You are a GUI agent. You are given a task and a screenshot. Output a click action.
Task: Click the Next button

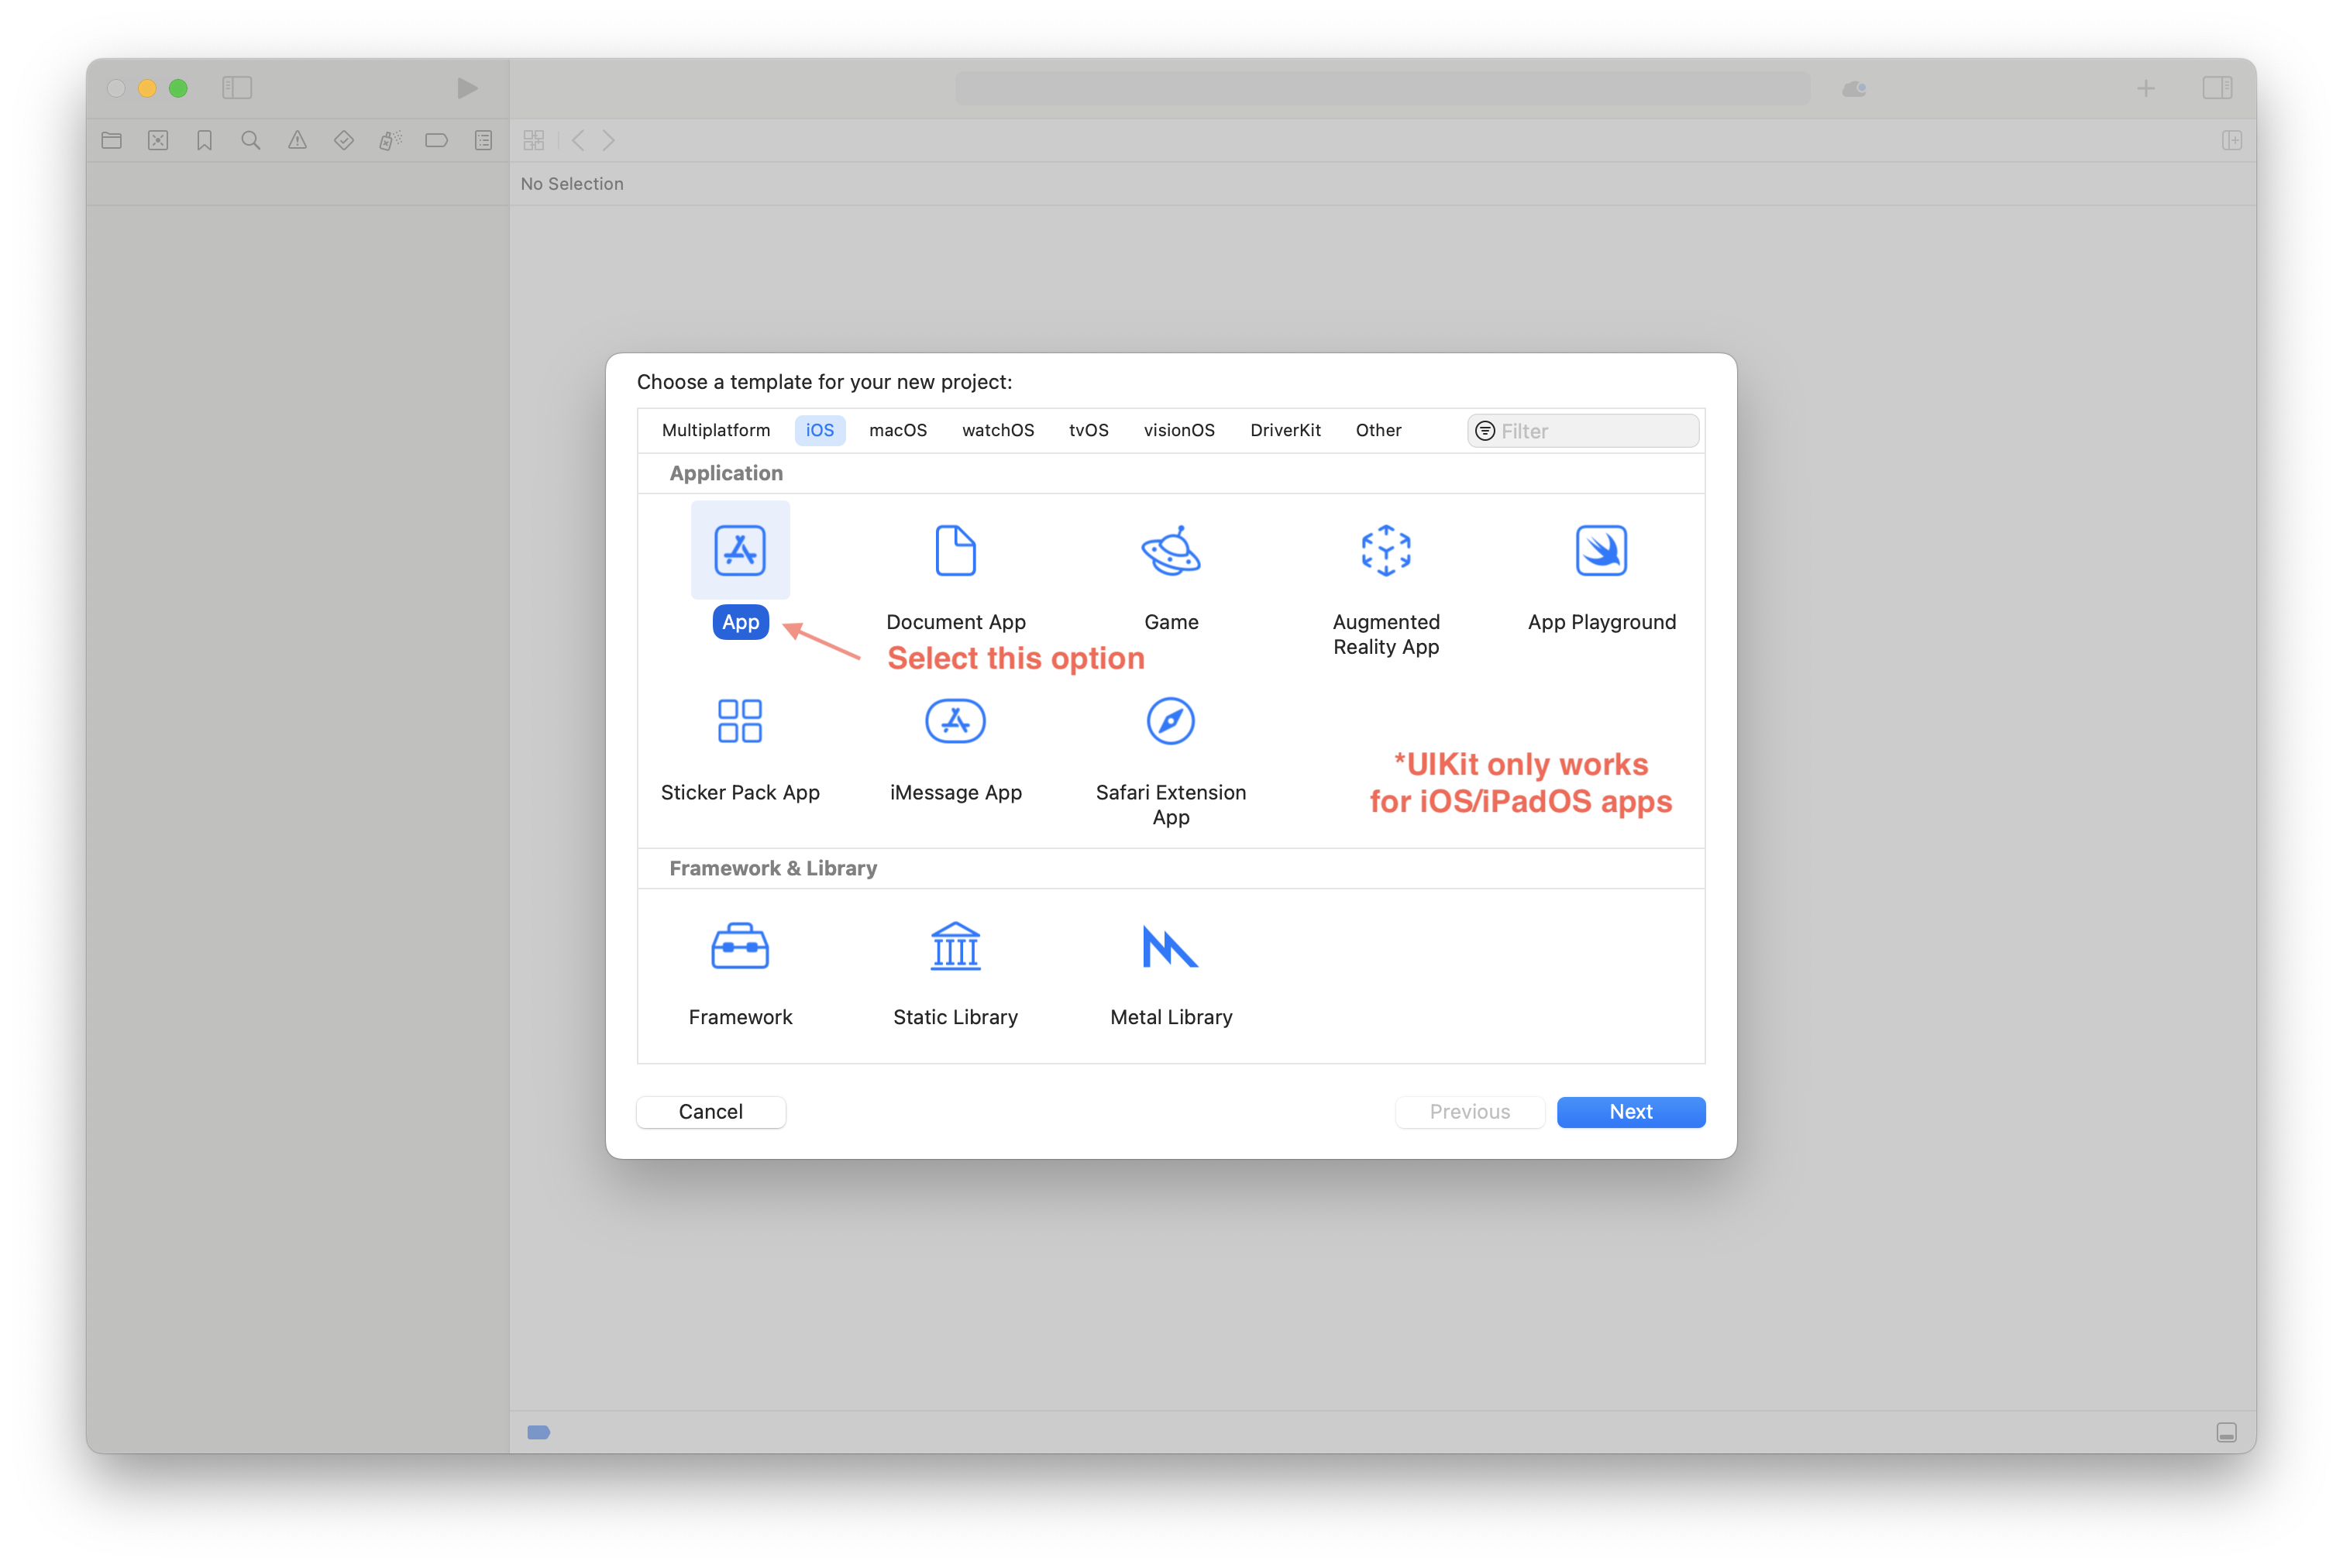tap(1630, 1112)
